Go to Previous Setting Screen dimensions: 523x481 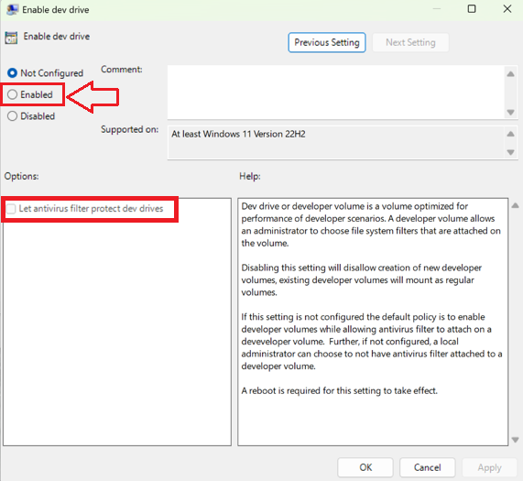click(327, 42)
